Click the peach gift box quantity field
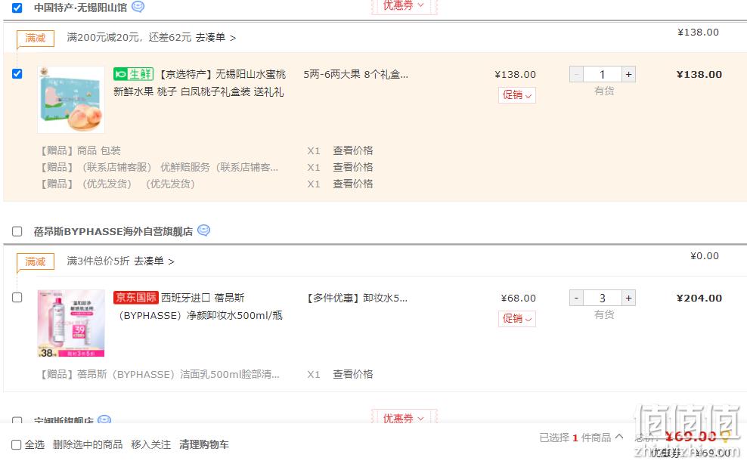The image size is (747, 464). 602,74
